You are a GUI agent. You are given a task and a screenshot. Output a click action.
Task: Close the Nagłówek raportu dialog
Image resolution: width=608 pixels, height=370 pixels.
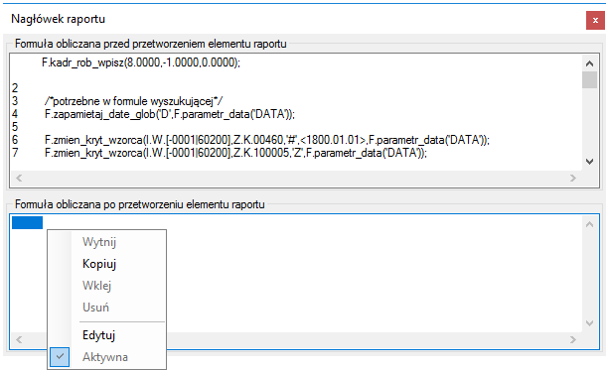pyautogui.click(x=595, y=20)
